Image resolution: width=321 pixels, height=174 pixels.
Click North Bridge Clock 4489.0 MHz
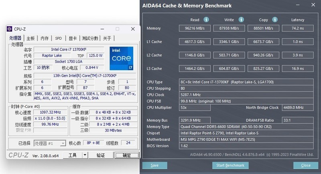click(298, 107)
